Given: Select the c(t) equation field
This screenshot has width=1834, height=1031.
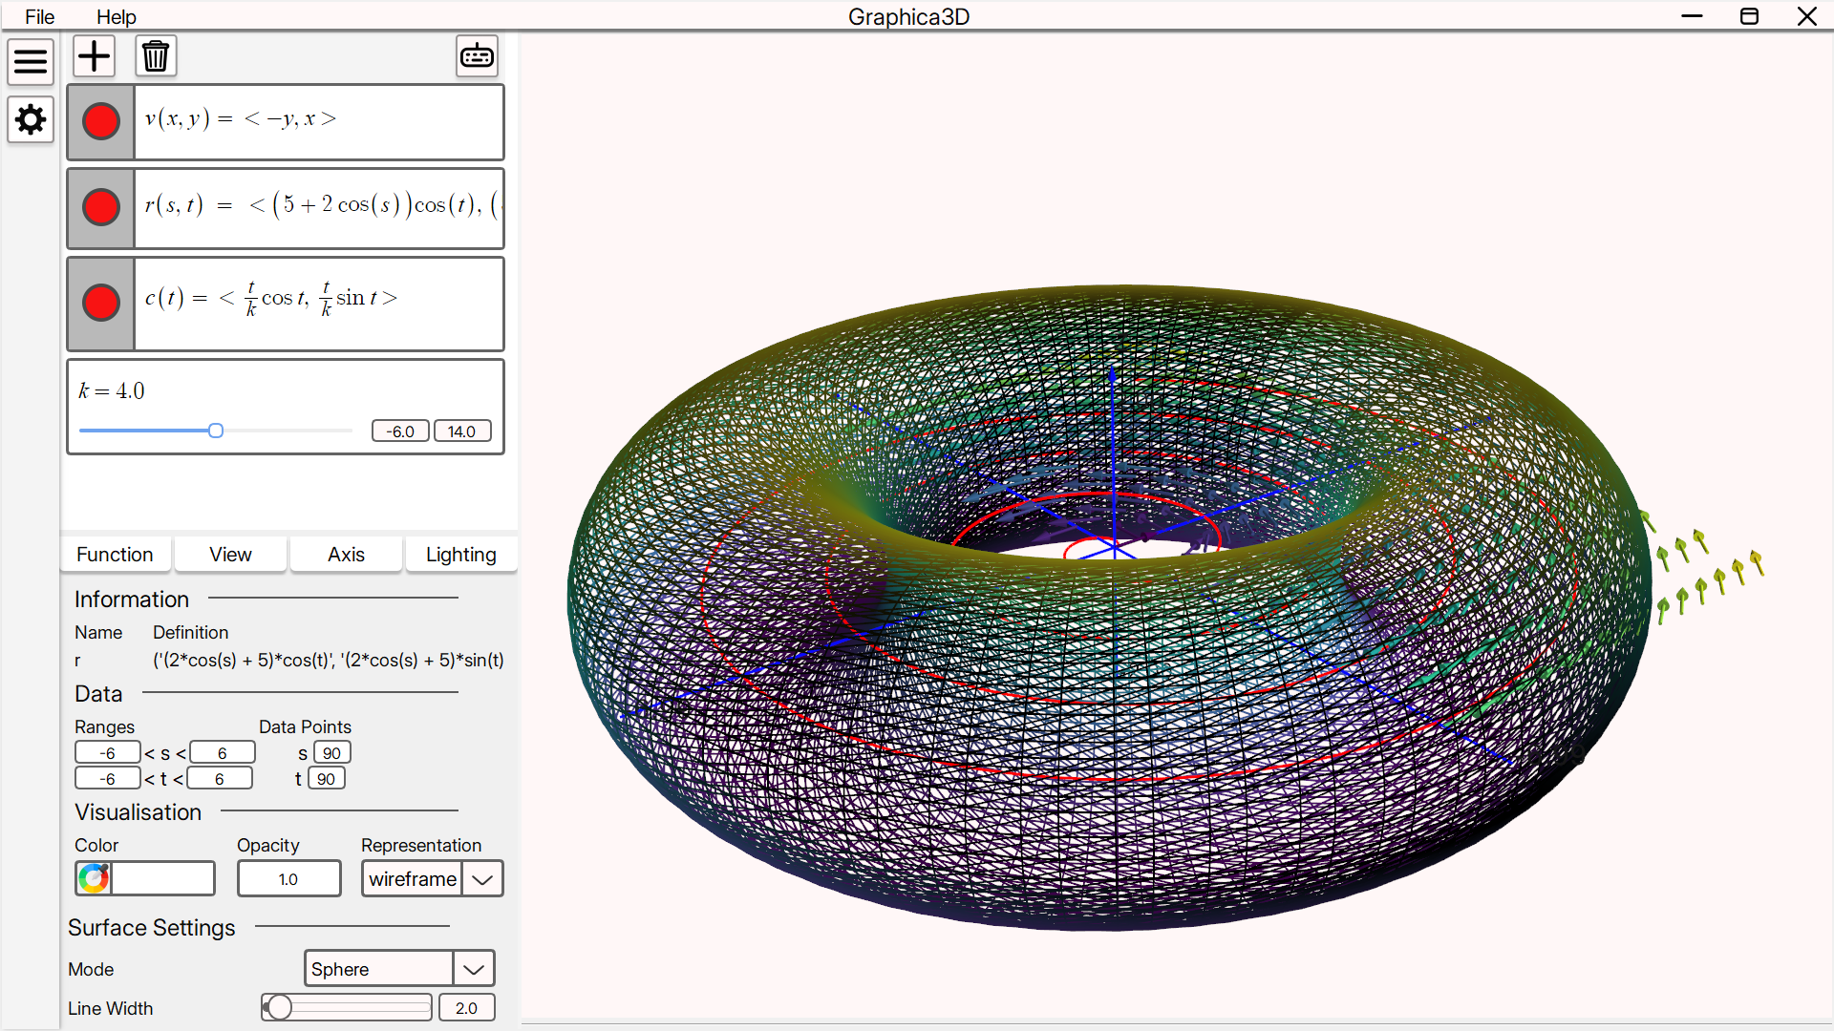Looking at the screenshot, I should pos(319,304).
